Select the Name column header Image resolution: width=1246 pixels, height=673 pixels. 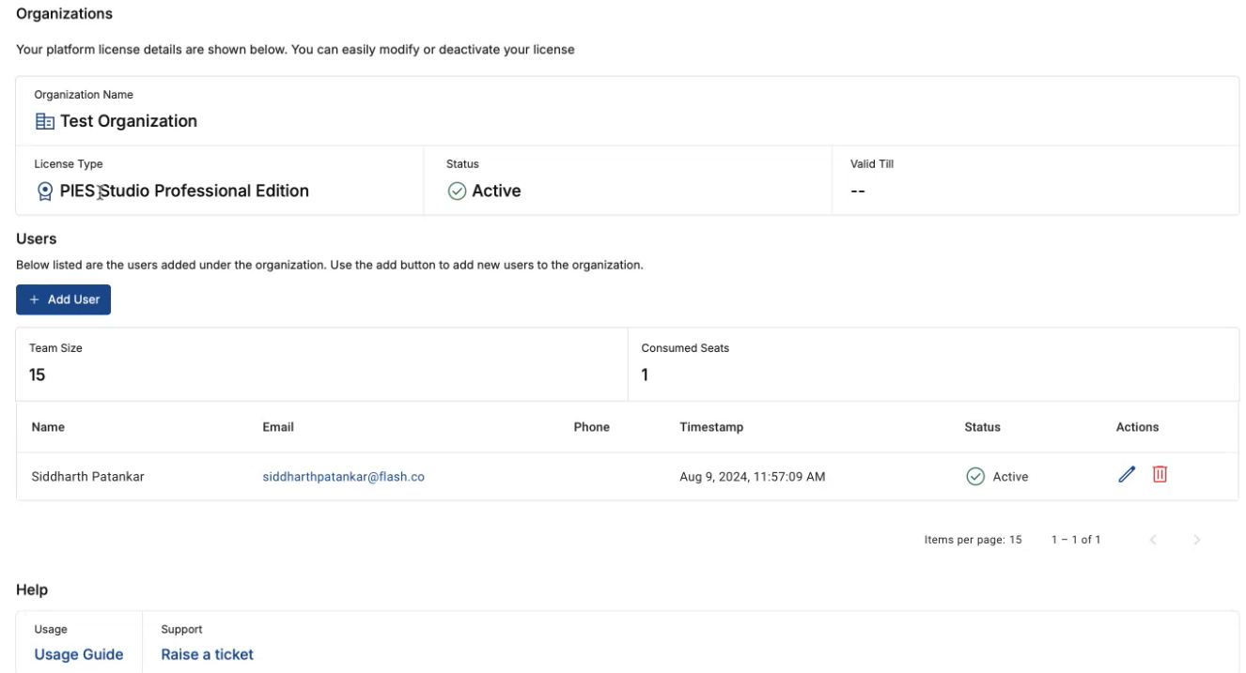[x=48, y=427]
